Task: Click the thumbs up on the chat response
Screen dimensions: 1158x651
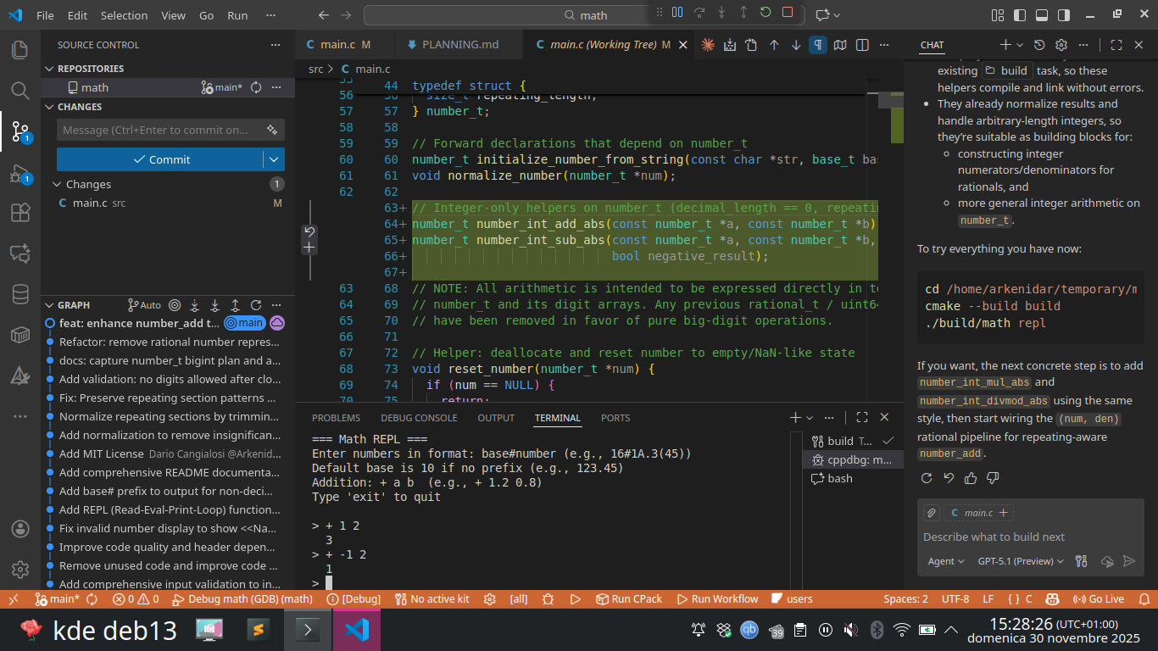Action: 971,478
